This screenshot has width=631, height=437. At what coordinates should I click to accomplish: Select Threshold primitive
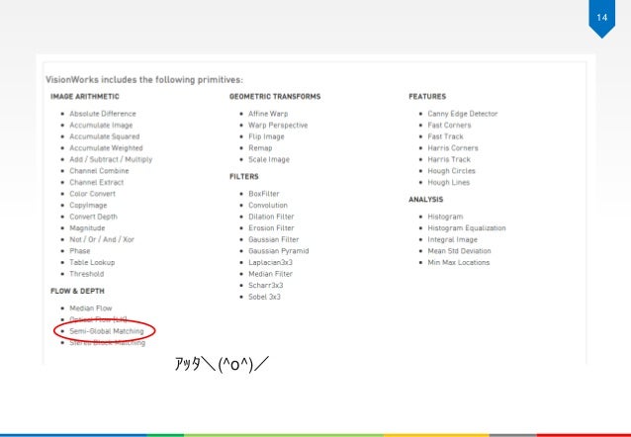pos(86,274)
